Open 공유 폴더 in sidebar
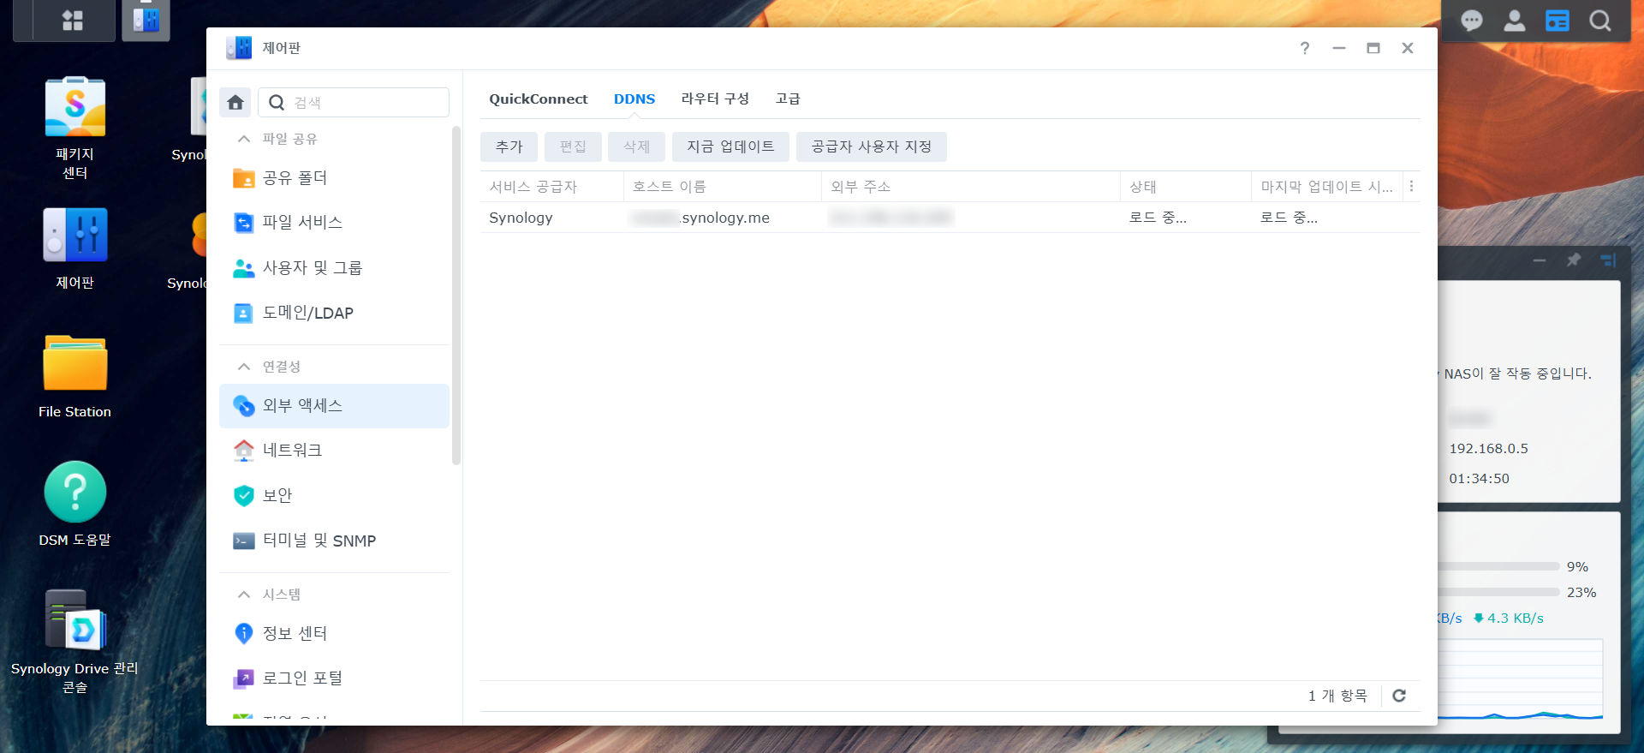 coord(334,178)
